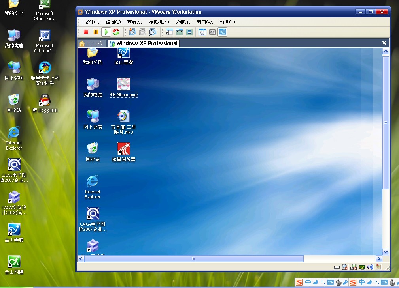Click the Quick Switch mode icon

180,32
